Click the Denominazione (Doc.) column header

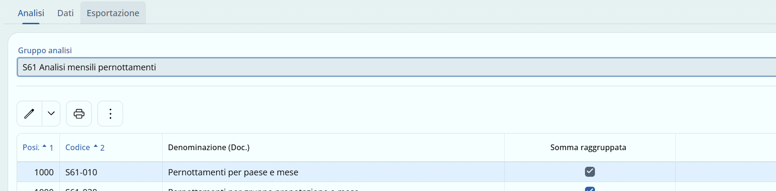tap(209, 148)
